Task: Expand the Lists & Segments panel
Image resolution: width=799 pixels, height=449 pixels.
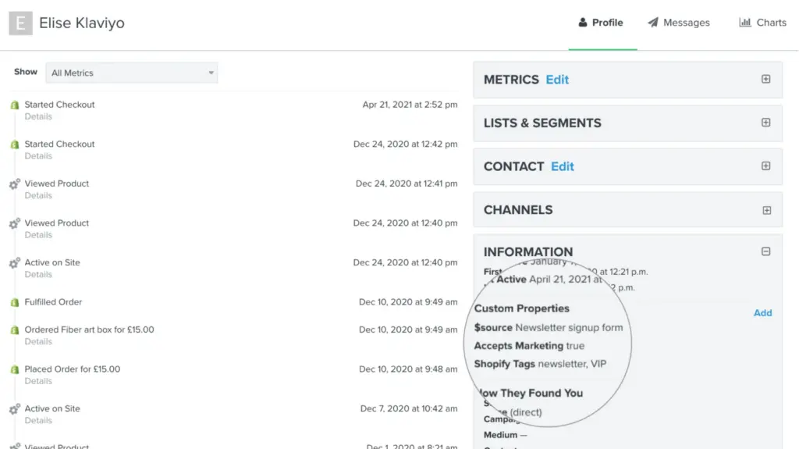Action: pos(765,123)
